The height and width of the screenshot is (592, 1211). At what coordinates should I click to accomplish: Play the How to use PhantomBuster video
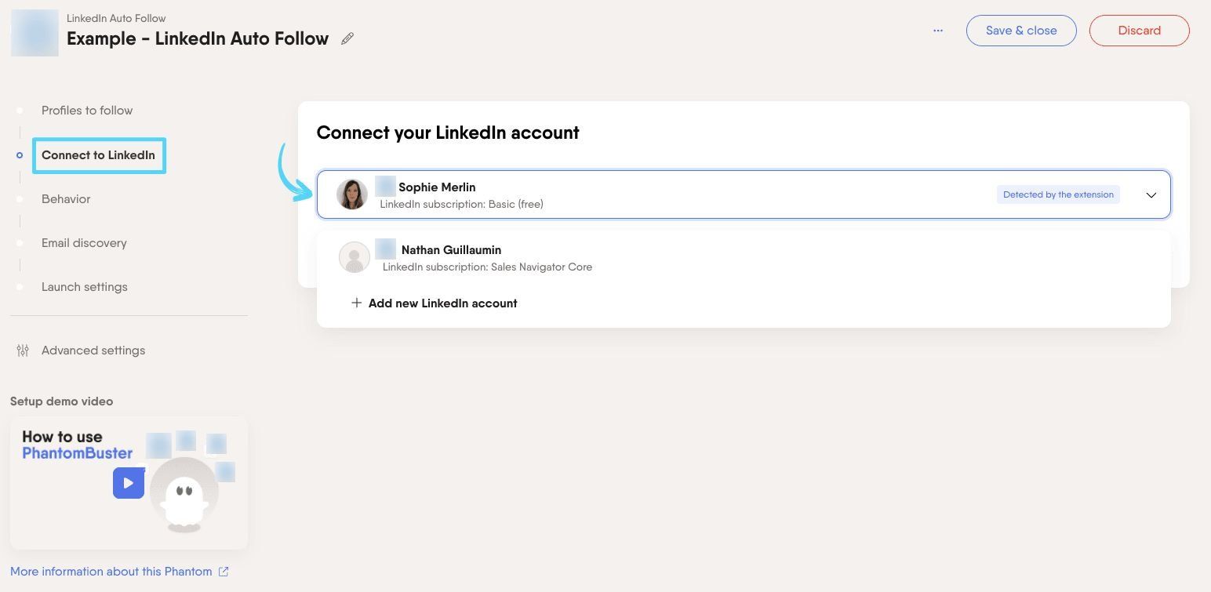[x=129, y=483]
